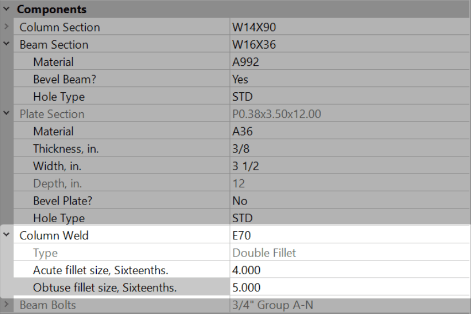The height and width of the screenshot is (314, 471).
Task: Change plate Material value A36
Action: click(x=349, y=132)
